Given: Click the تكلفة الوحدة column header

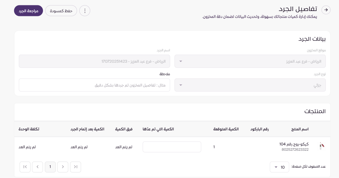Looking at the screenshot, I should coord(29,129).
